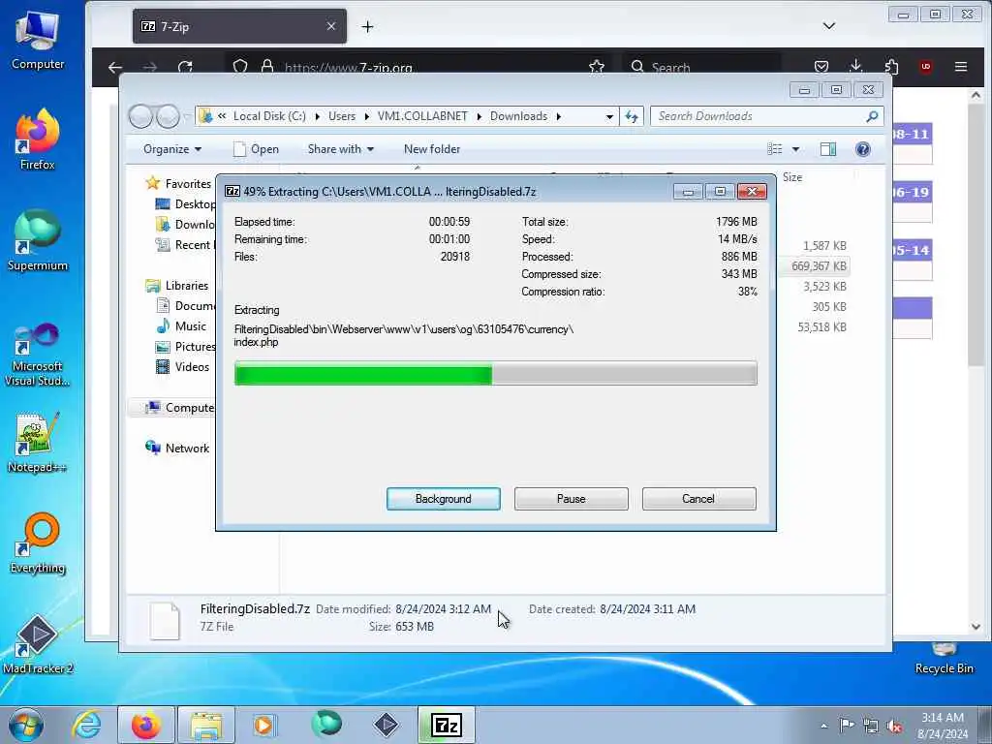Screen dimensions: 992x744
Task: Open the Organize dropdown menu
Action: pyautogui.click(x=172, y=149)
